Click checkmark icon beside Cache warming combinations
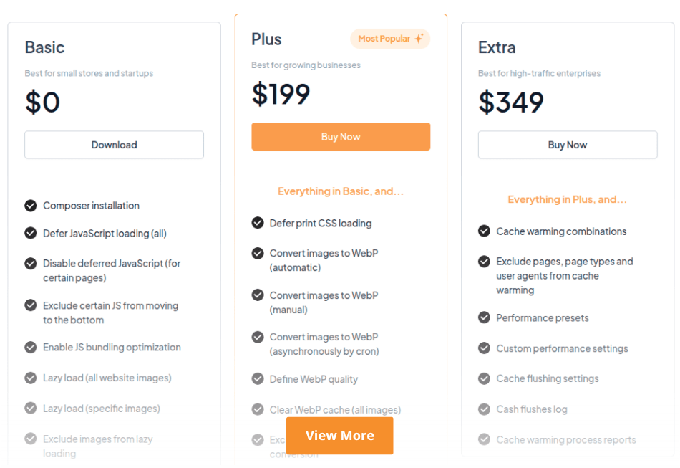 [485, 231]
